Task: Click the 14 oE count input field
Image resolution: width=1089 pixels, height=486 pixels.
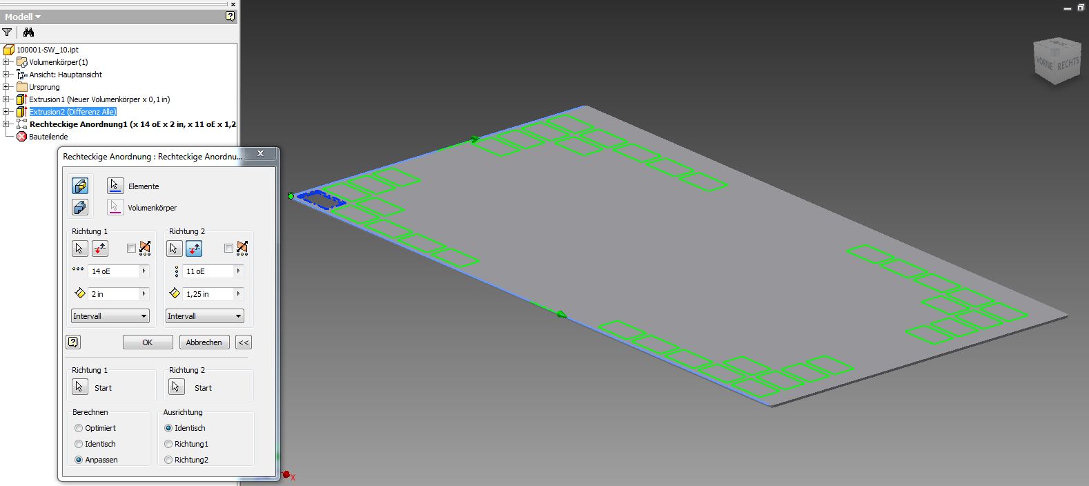Action: 114,271
